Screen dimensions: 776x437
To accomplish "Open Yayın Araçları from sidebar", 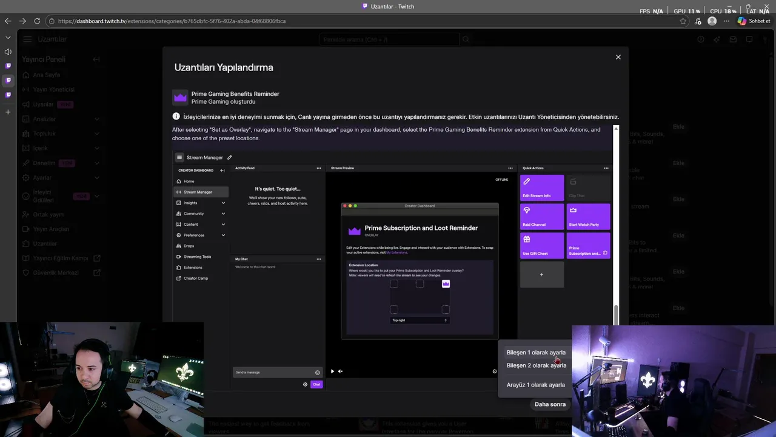I will [51, 229].
